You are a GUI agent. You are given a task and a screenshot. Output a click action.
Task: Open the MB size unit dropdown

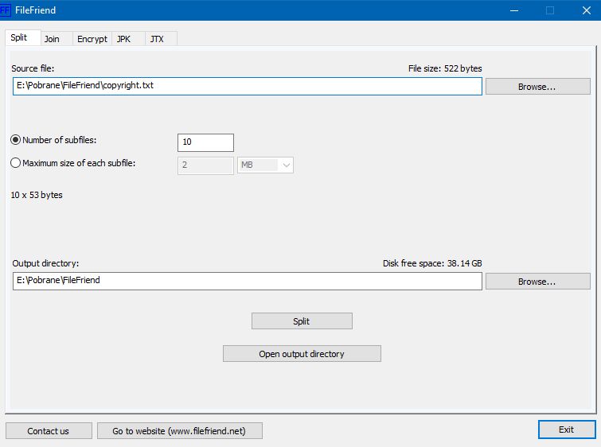(265, 165)
